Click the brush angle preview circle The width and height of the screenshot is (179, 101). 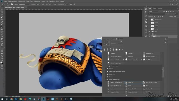pyautogui.click(x=106, y=42)
